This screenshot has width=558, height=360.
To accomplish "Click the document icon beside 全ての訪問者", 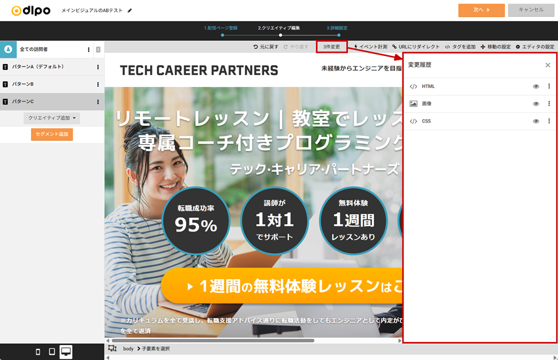I will coord(98,50).
